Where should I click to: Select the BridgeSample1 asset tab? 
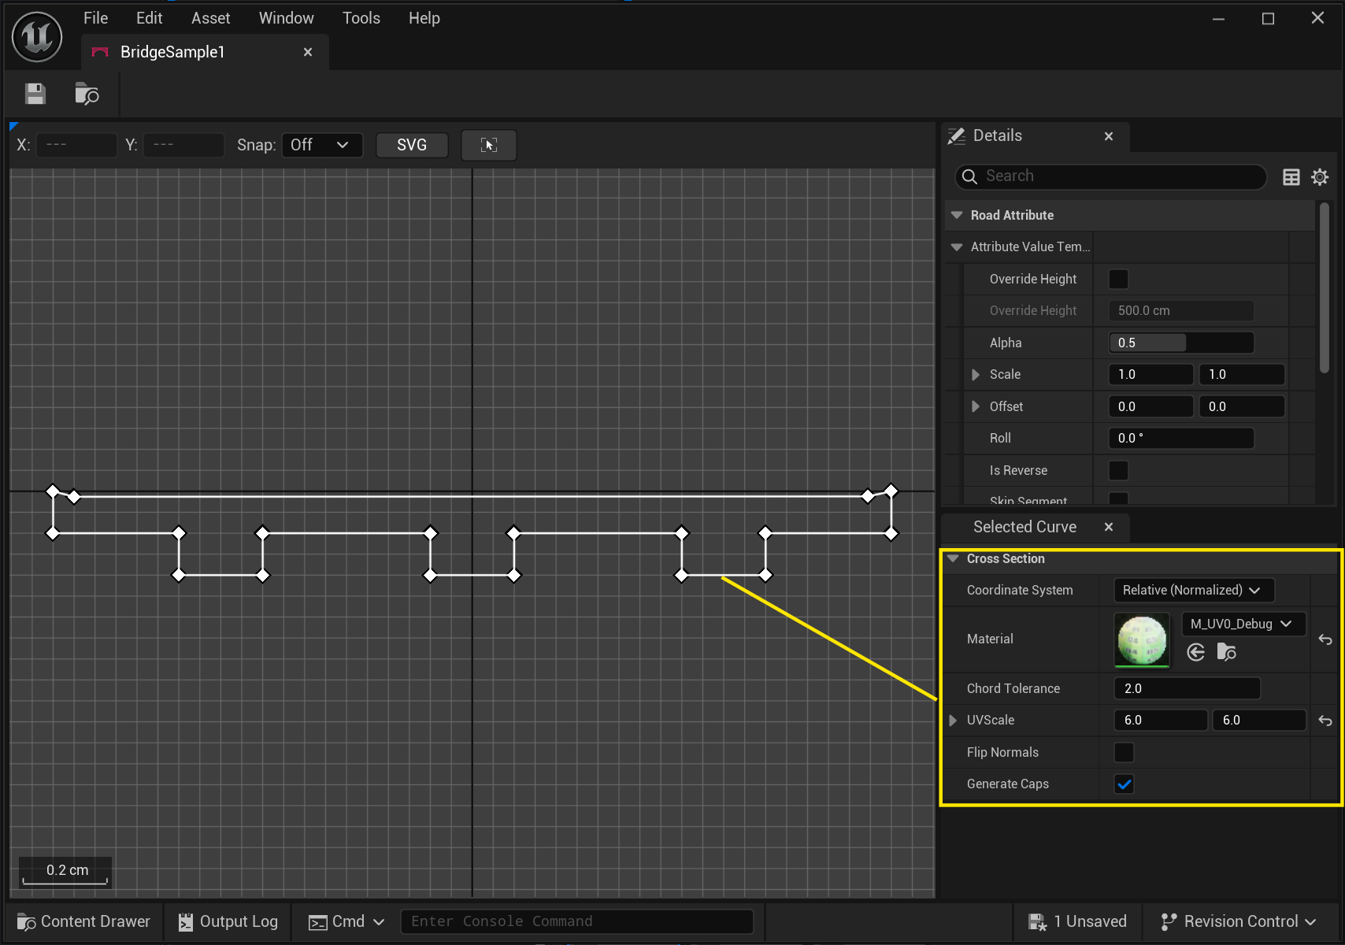[205, 52]
